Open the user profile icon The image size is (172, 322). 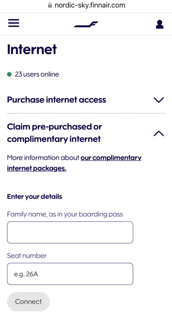click(x=159, y=24)
